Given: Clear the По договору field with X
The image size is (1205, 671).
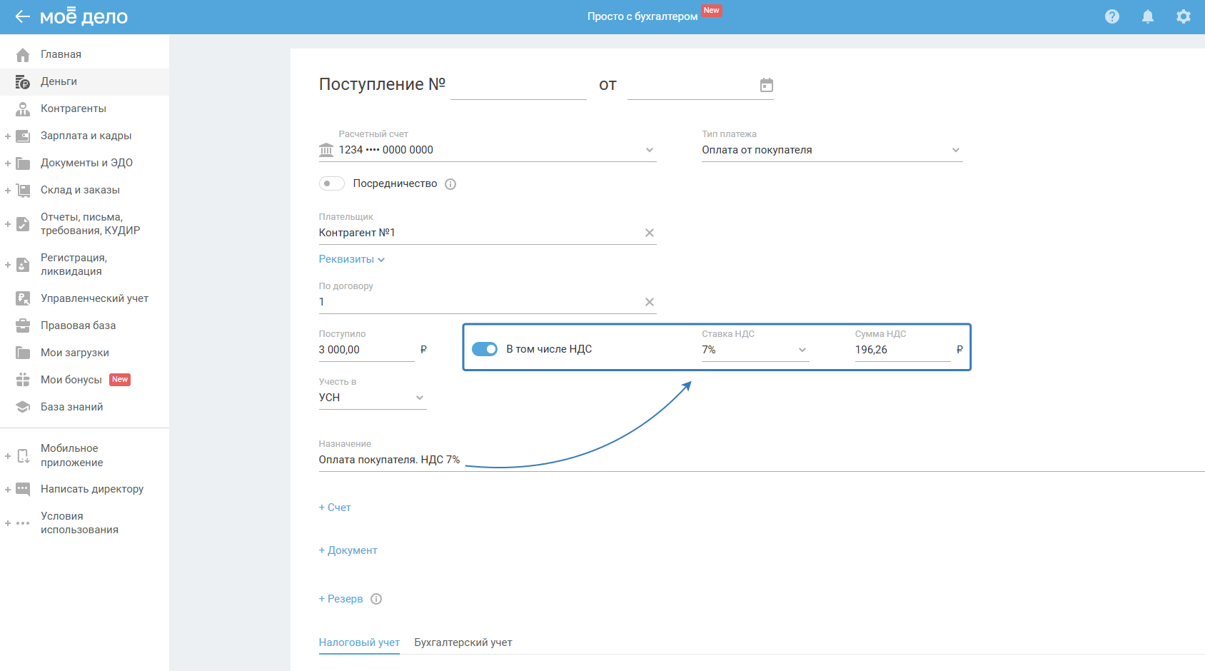Looking at the screenshot, I should [x=649, y=302].
